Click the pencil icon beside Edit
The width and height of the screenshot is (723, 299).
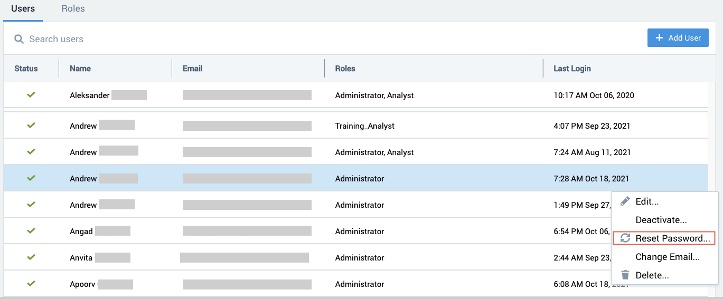coord(625,201)
